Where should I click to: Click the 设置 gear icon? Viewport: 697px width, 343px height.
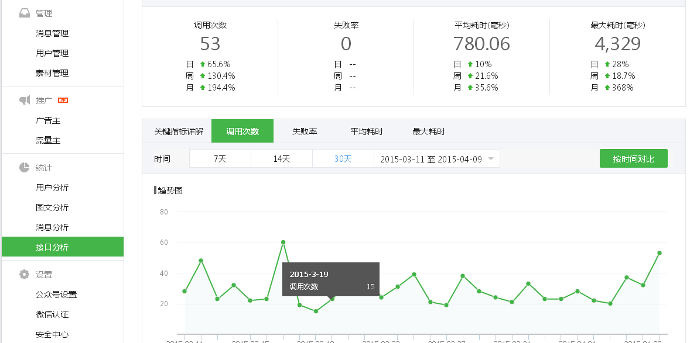pyautogui.click(x=25, y=275)
